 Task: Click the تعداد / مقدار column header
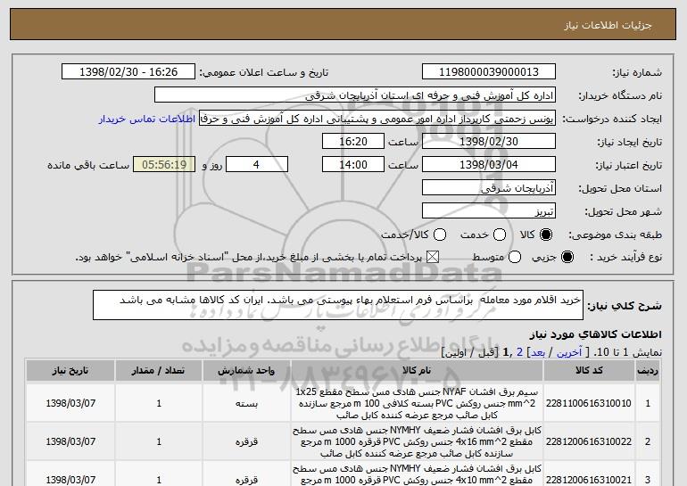tap(159, 370)
